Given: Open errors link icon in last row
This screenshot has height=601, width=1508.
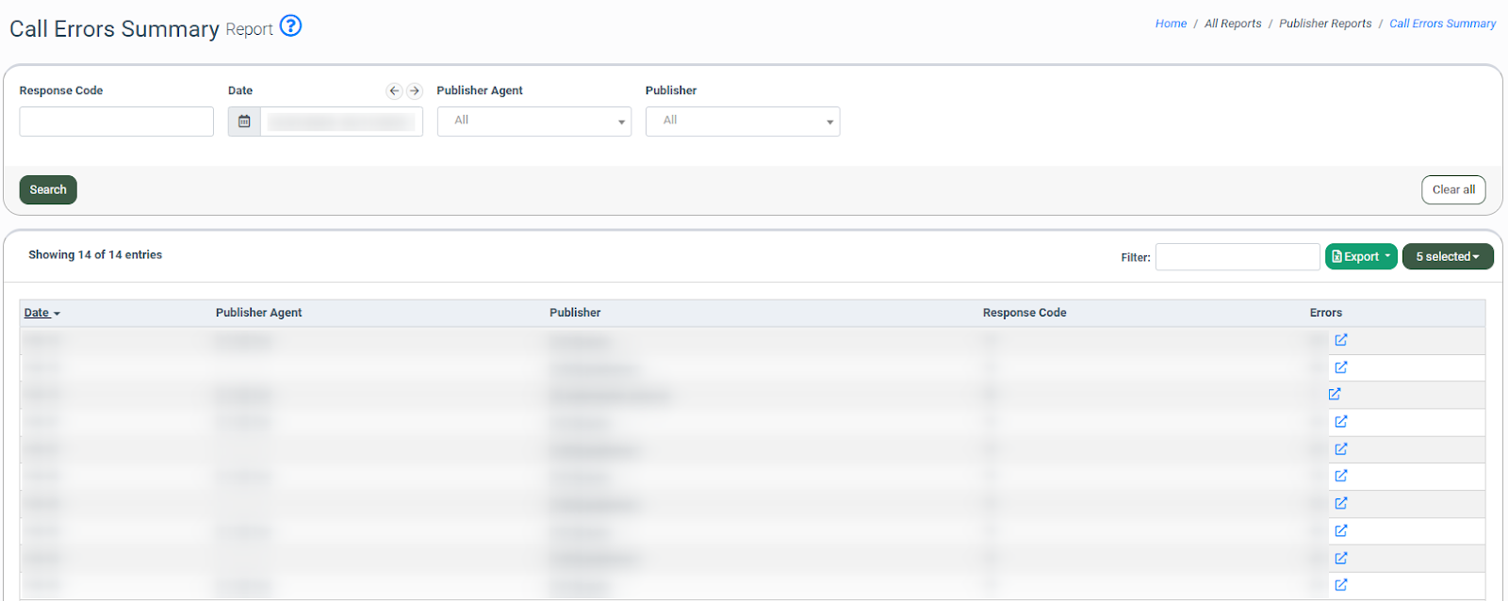Looking at the screenshot, I should pos(1341,585).
